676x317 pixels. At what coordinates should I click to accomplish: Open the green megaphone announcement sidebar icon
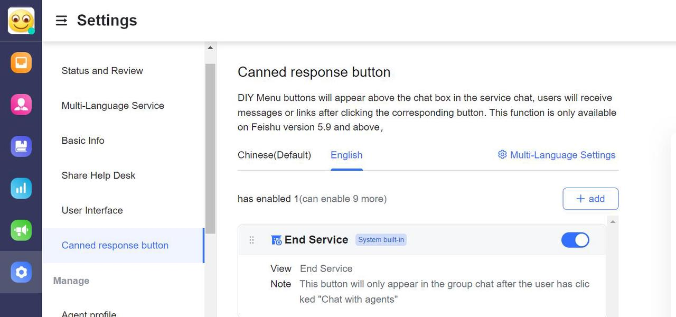[21, 230]
